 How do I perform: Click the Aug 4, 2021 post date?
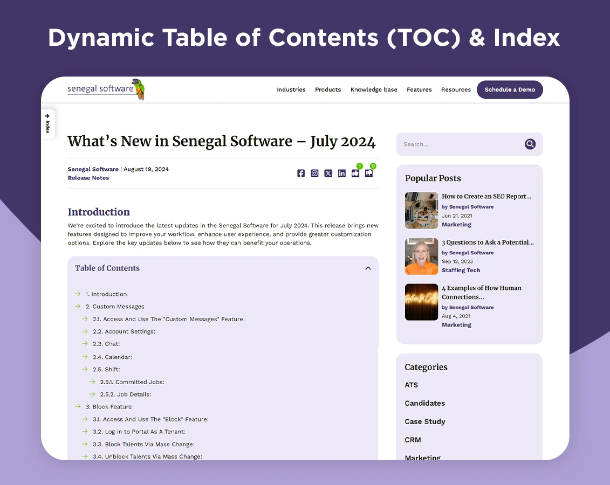coord(456,316)
